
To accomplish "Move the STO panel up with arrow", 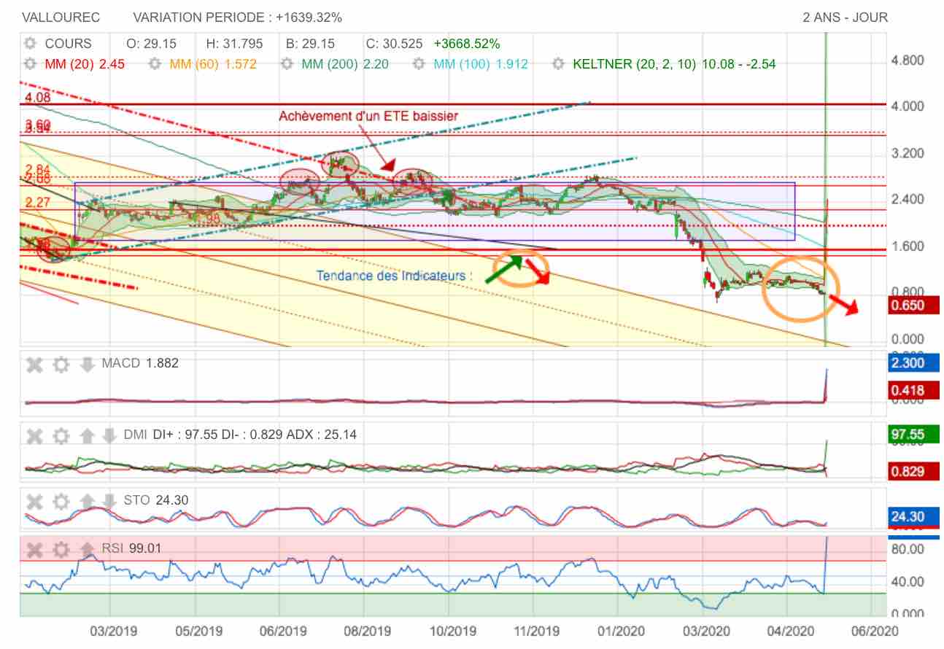I will click(87, 501).
